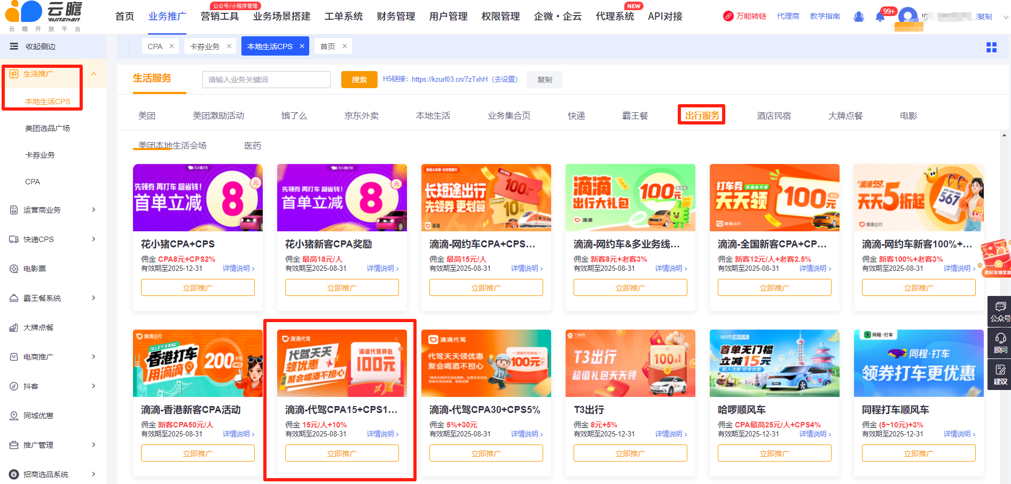The width and height of the screenshot is (1011, 484).
Task: Close the 卡券业务 tab
Action: coord(229,46)
